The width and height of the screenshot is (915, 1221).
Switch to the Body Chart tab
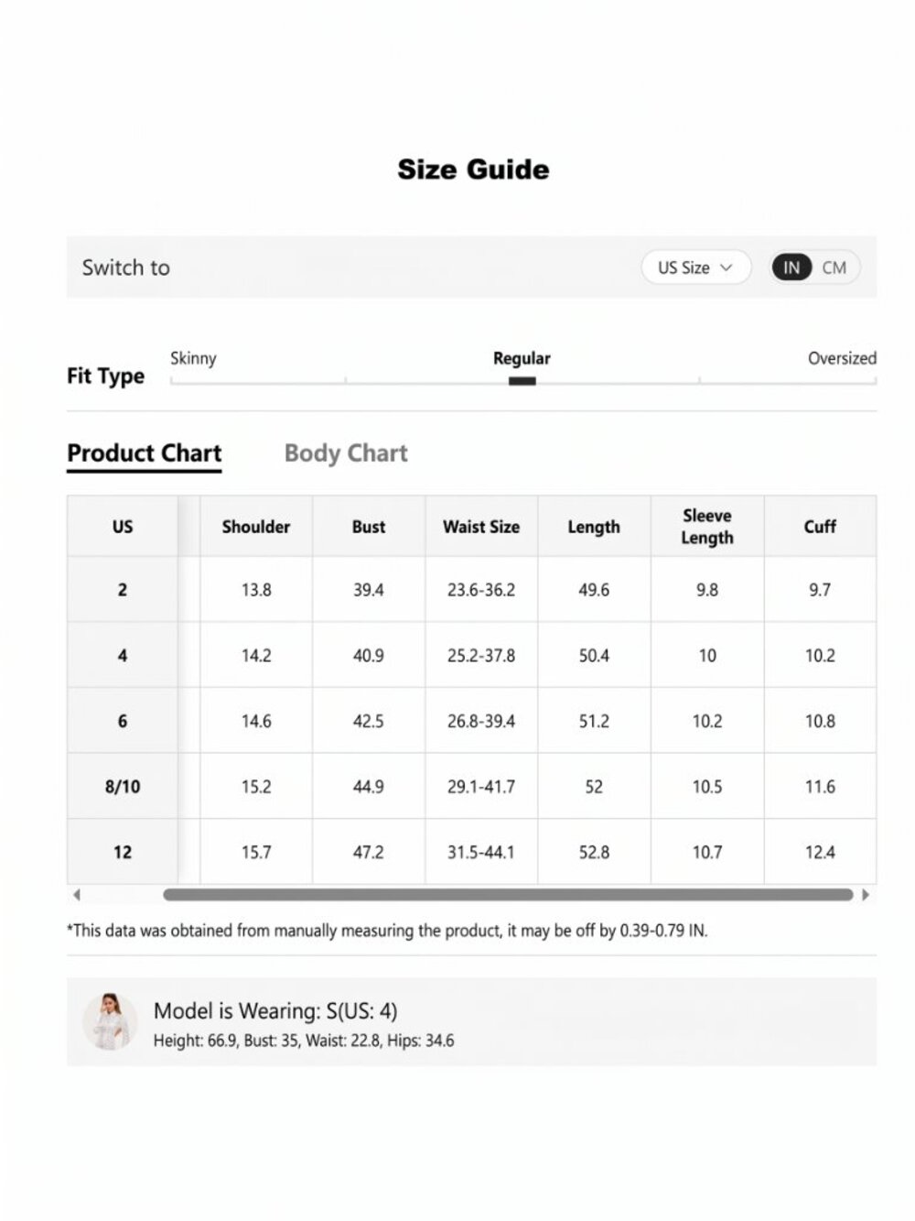346,452
